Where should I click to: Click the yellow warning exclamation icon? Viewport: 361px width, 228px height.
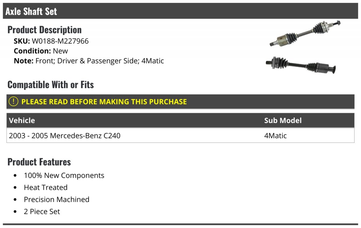(14, 101)
